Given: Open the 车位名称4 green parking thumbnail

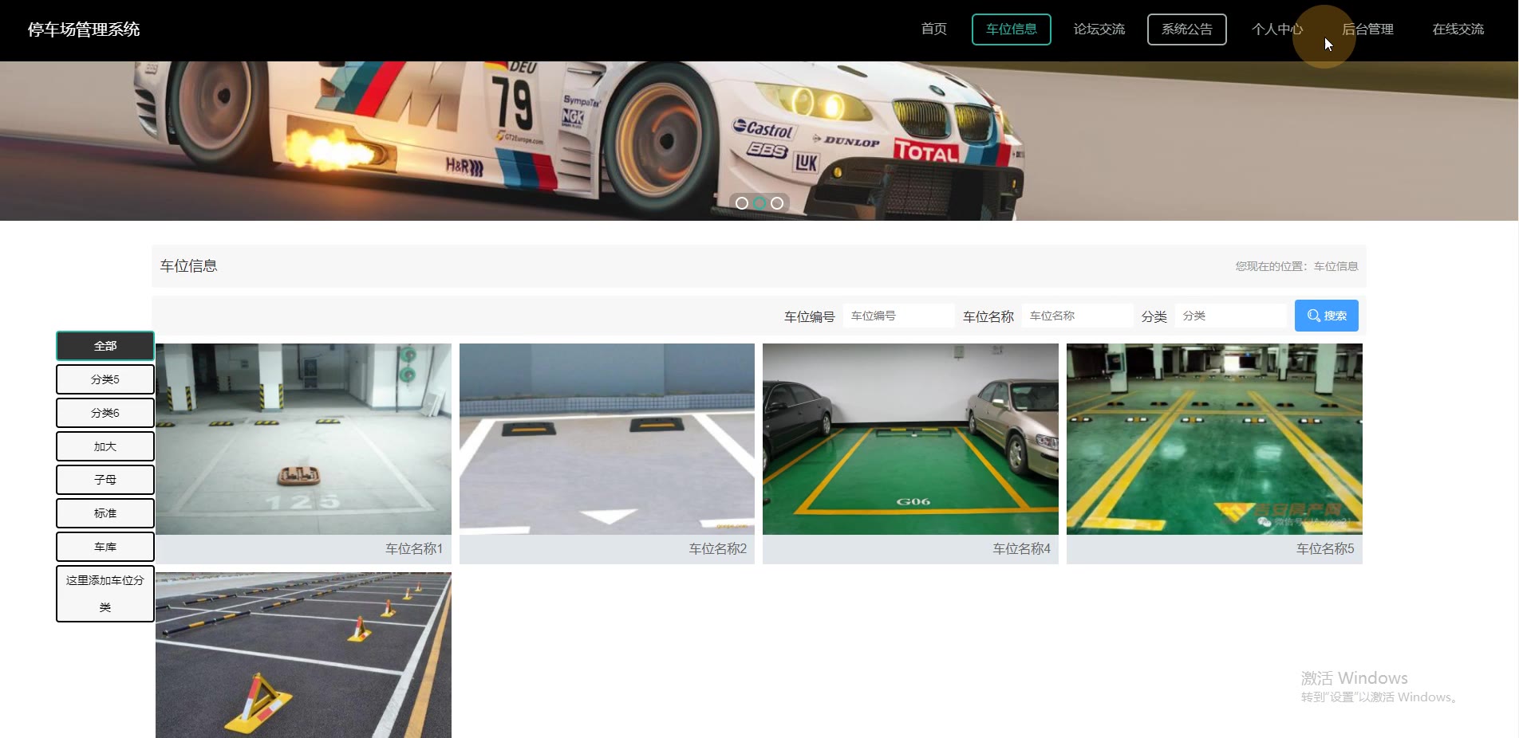Looking at the screenshot, I should [x=910, y=439].
